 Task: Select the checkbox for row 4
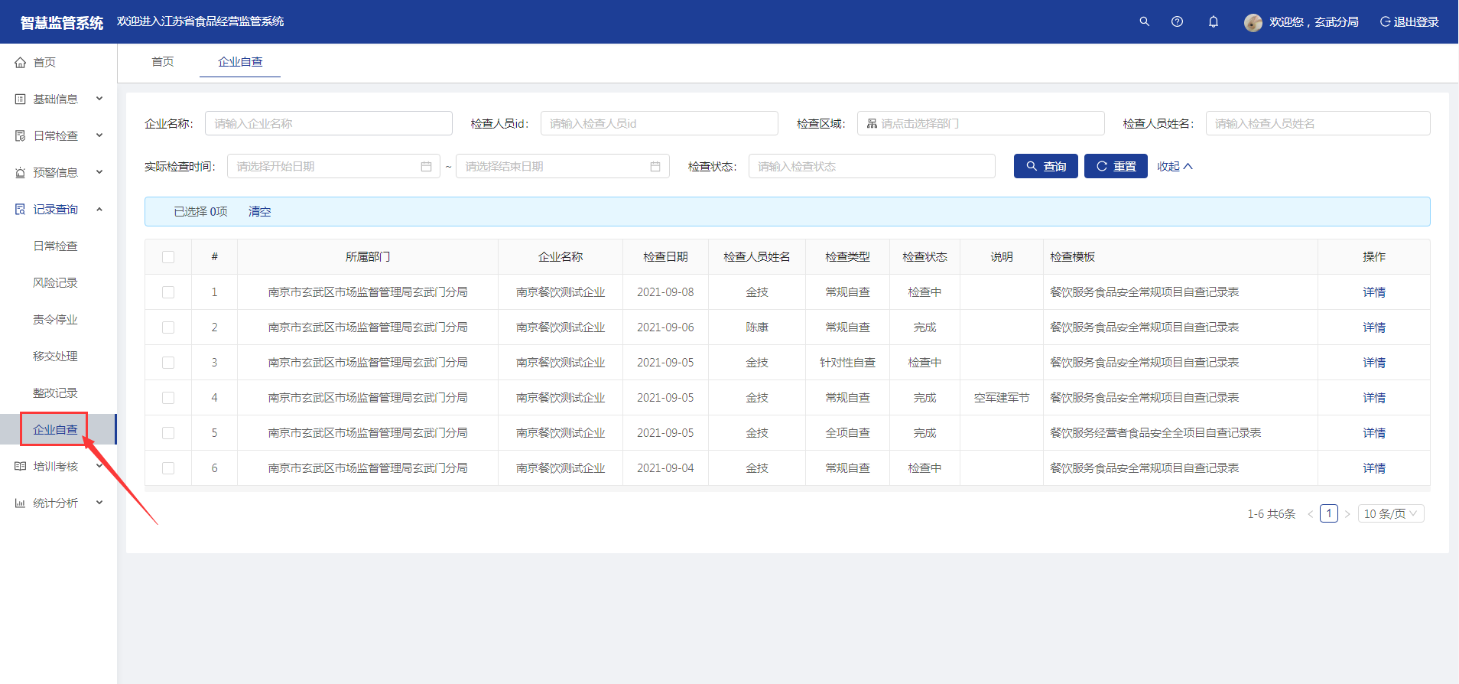pyautogui.click(x=168, y=398)
